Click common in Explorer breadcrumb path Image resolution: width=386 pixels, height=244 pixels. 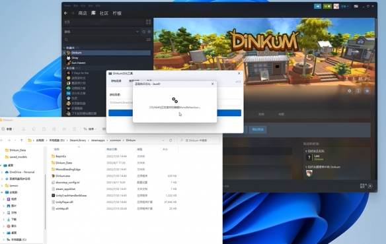click(x=116, y=140)
